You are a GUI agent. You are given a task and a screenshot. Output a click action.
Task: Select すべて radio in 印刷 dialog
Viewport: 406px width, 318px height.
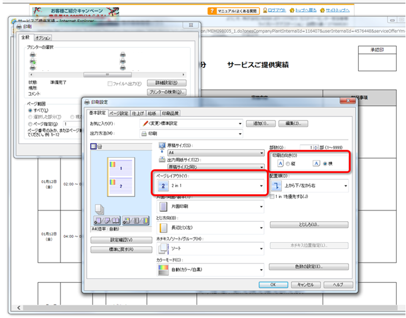[30, 110]
